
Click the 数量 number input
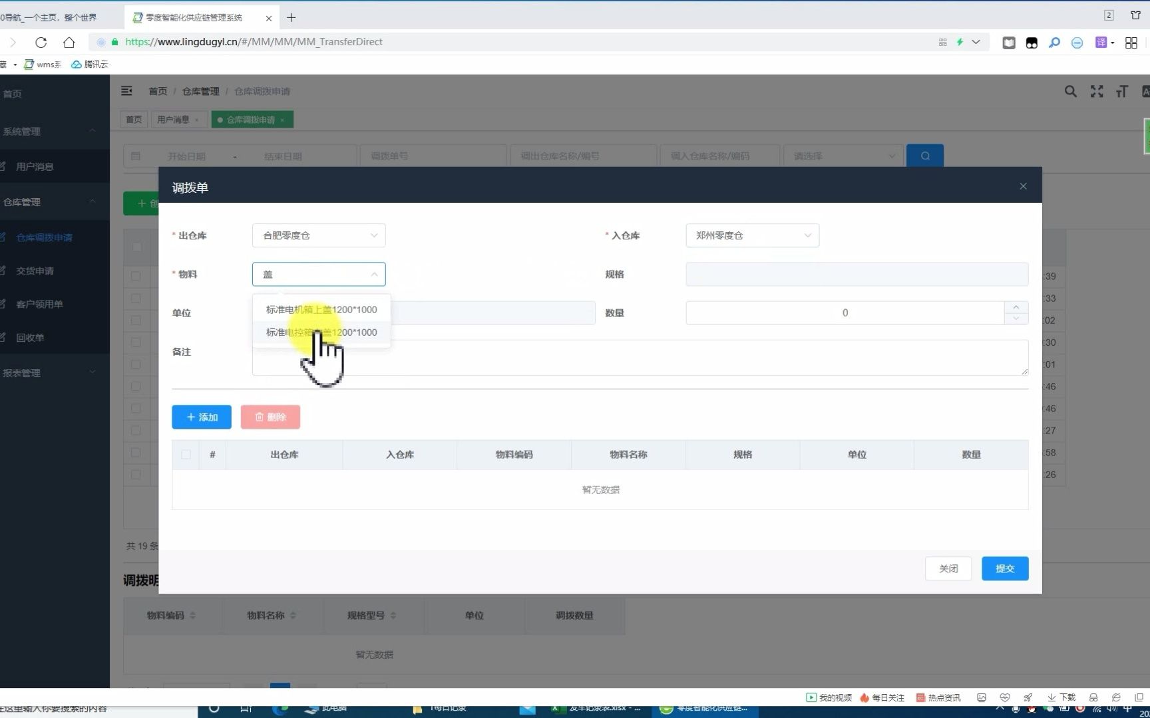point(845,312)
